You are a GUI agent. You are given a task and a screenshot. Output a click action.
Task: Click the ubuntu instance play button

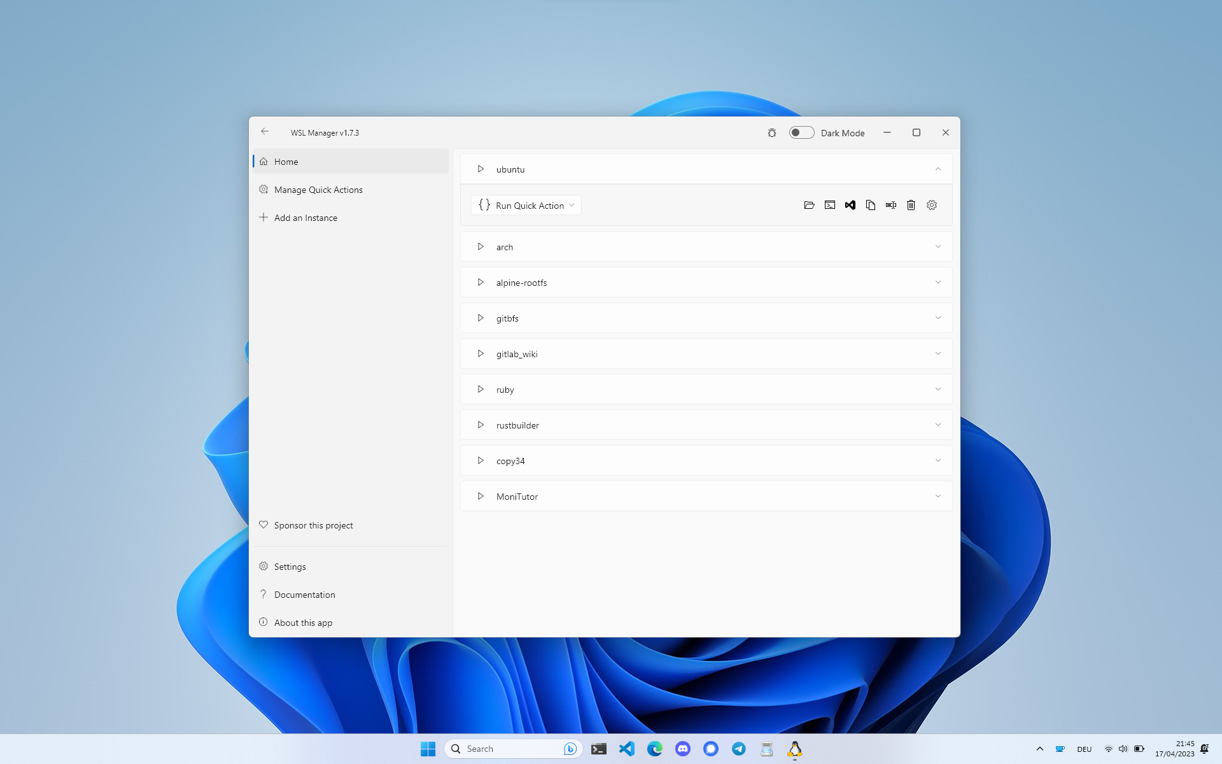click(481, 168)
